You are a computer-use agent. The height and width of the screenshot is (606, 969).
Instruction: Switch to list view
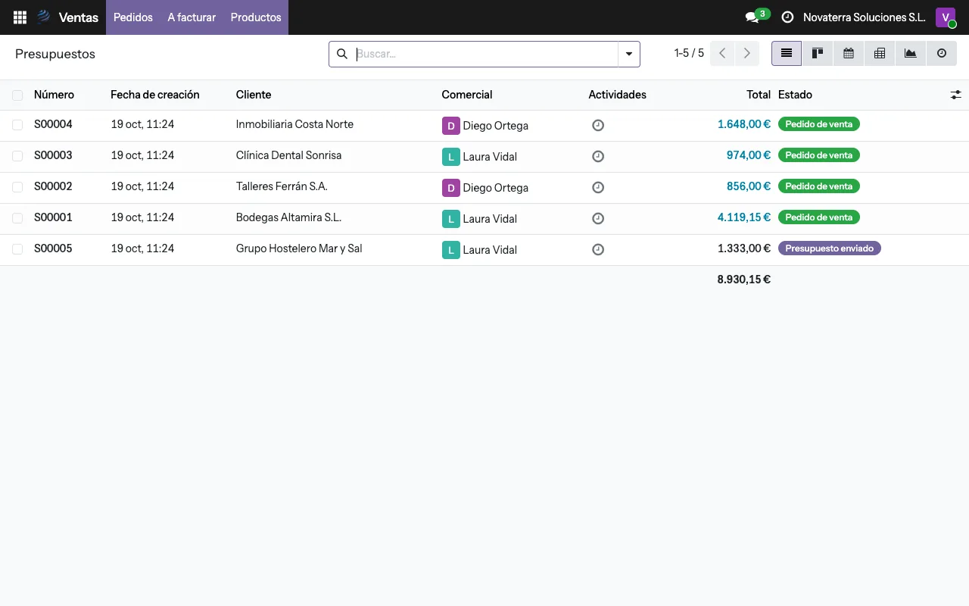tap(787, 54)
